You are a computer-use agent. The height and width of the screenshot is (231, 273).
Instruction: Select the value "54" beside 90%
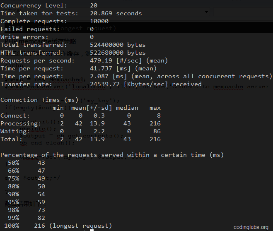[x=41, y=194]
